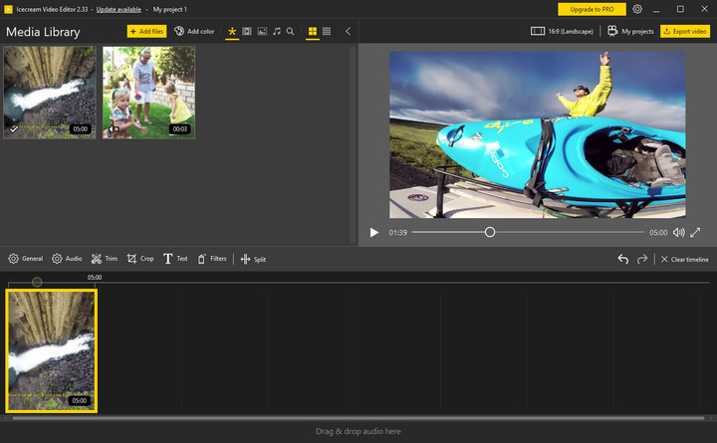The width and height of the screenshot is (717, 443).
Task: Switch media library to large thumbnail grid view
Action: tap(312, 32)
